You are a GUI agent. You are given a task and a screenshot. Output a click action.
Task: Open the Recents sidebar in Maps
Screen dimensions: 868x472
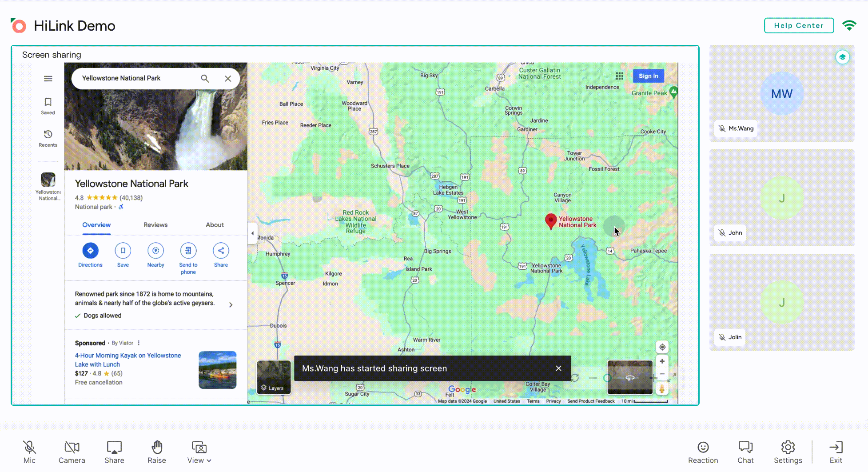[x=48, y=138]
